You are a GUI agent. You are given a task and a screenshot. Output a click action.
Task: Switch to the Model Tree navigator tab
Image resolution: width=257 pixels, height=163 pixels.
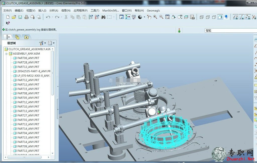[x=8, y=37]
